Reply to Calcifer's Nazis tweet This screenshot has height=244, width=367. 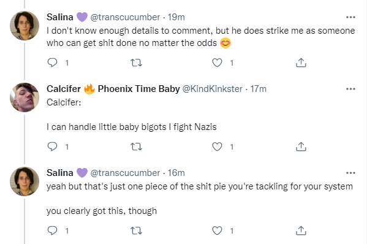(x=52, y=147)
